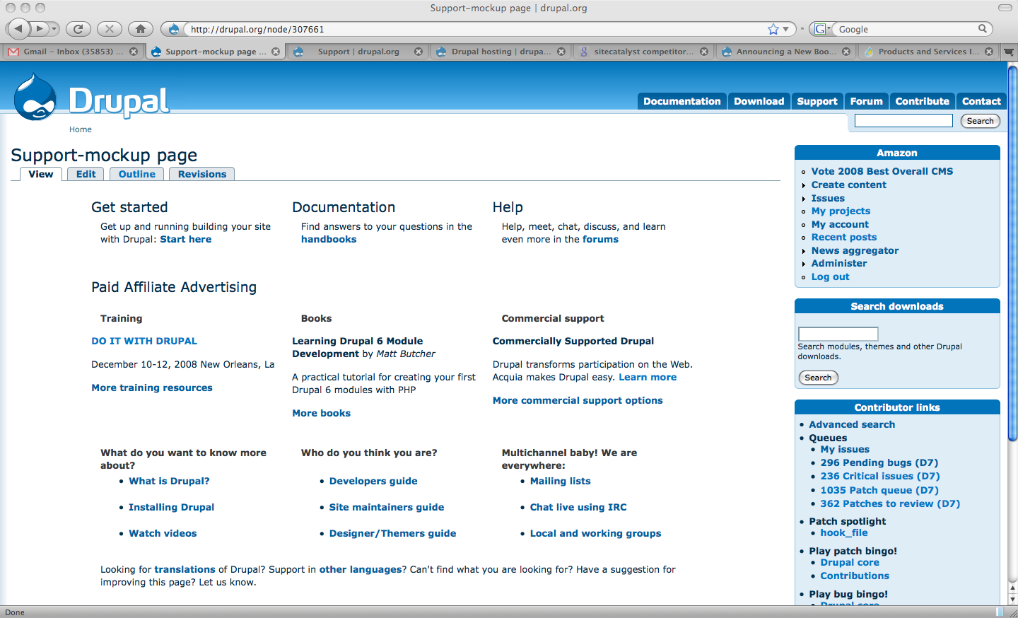Close the sitecatalyst competitor tab
The width and height of the screenshot is (1018, 618).
pyautogui.click(x=704, y=52)
